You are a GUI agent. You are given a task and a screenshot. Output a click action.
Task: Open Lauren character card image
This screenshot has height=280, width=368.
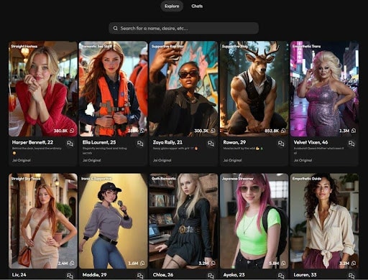click(x=324, y=221)
